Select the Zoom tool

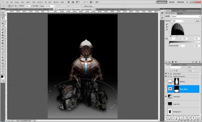(x=3, y=72)
